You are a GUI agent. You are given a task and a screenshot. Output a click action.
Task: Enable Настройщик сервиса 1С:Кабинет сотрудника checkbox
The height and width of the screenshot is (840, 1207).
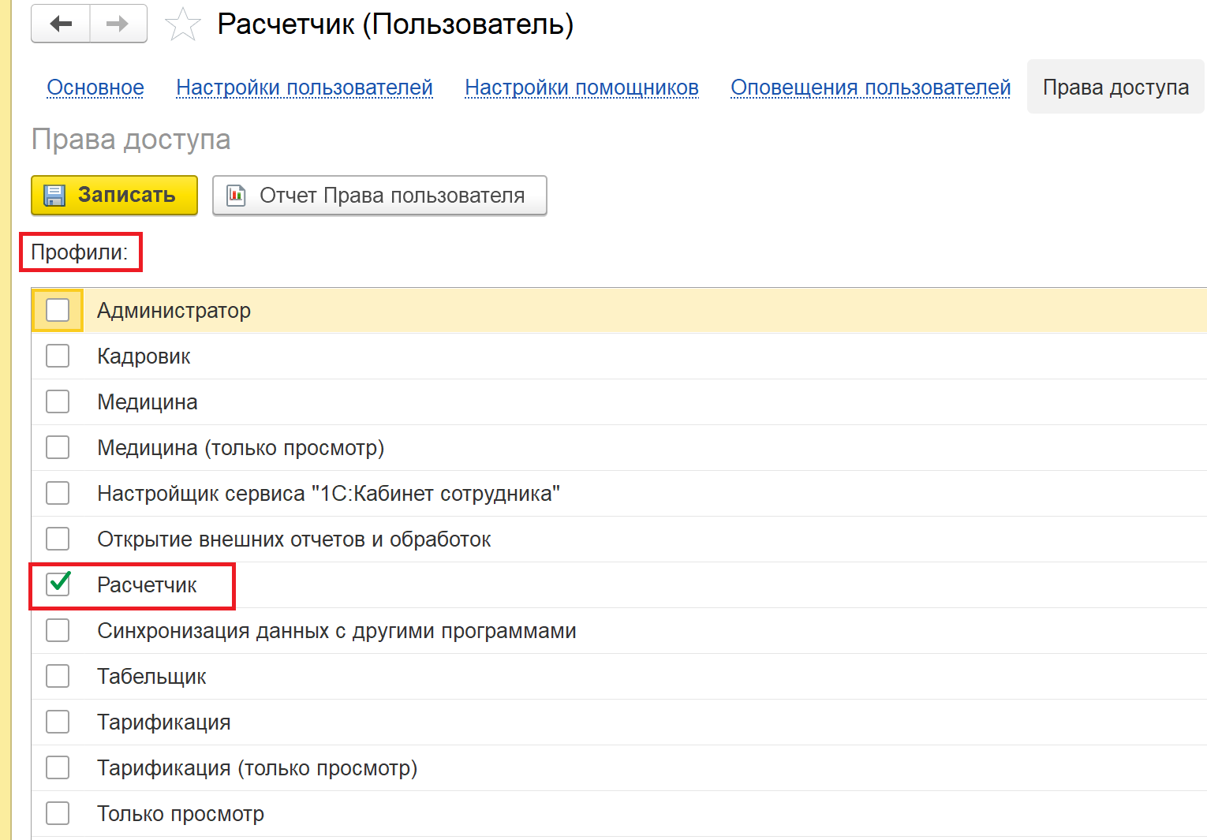tap(58, 493)
